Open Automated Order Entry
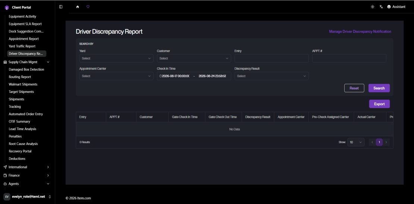 pyautogui.click(x=26, y=114)
